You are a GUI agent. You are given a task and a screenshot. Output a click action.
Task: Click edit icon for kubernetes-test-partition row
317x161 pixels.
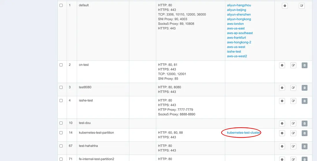click(293, 133)
